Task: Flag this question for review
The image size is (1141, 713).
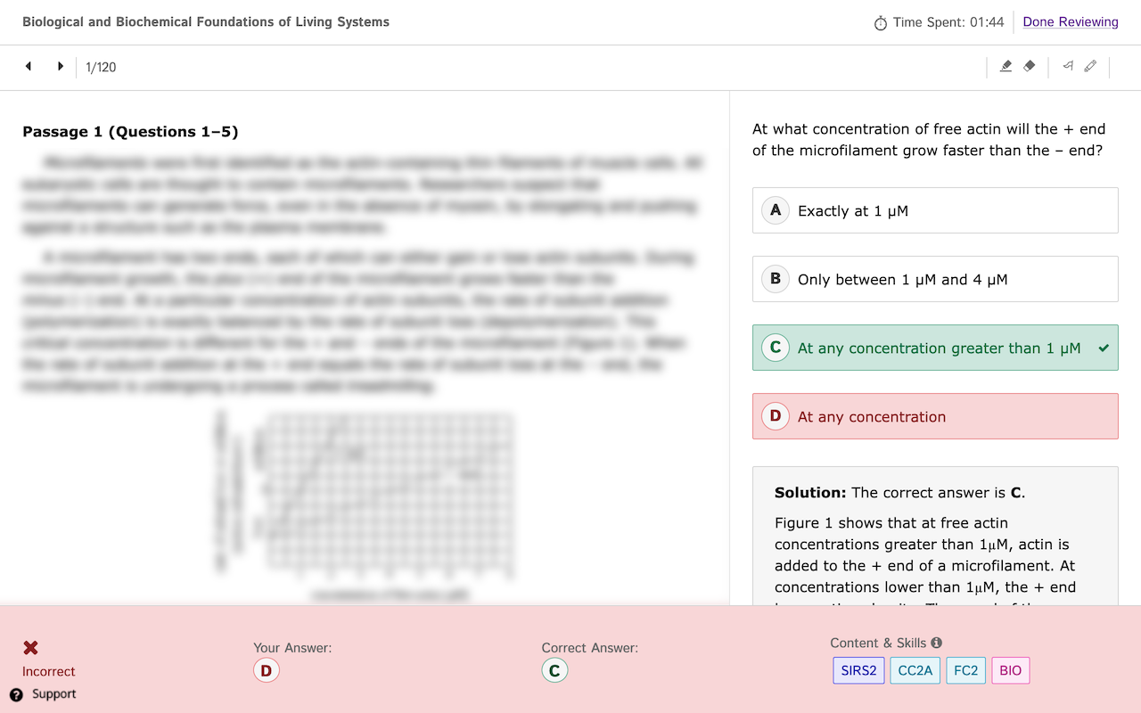Action: [1068, 66]
